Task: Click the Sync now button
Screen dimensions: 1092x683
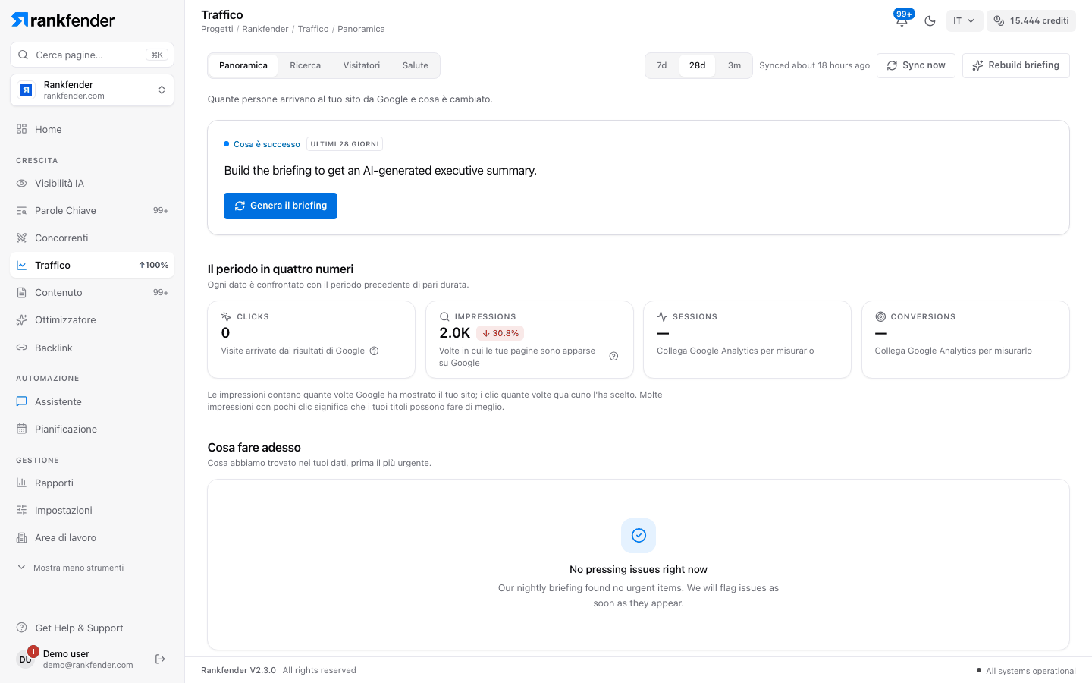Action: coord(916,65)
